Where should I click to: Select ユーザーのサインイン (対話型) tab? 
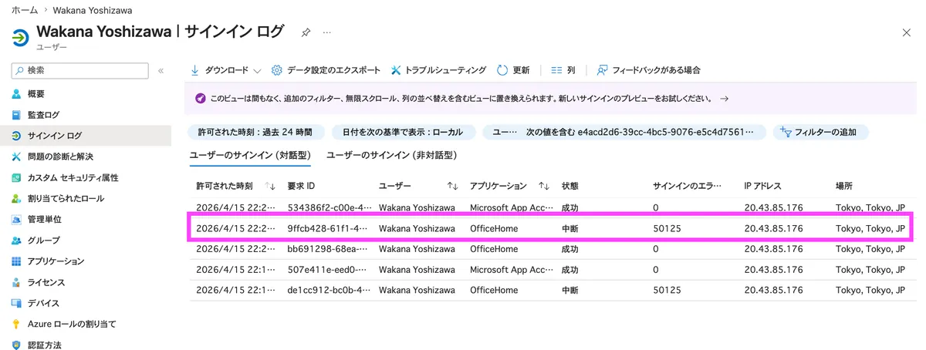[x=250, y=155]
